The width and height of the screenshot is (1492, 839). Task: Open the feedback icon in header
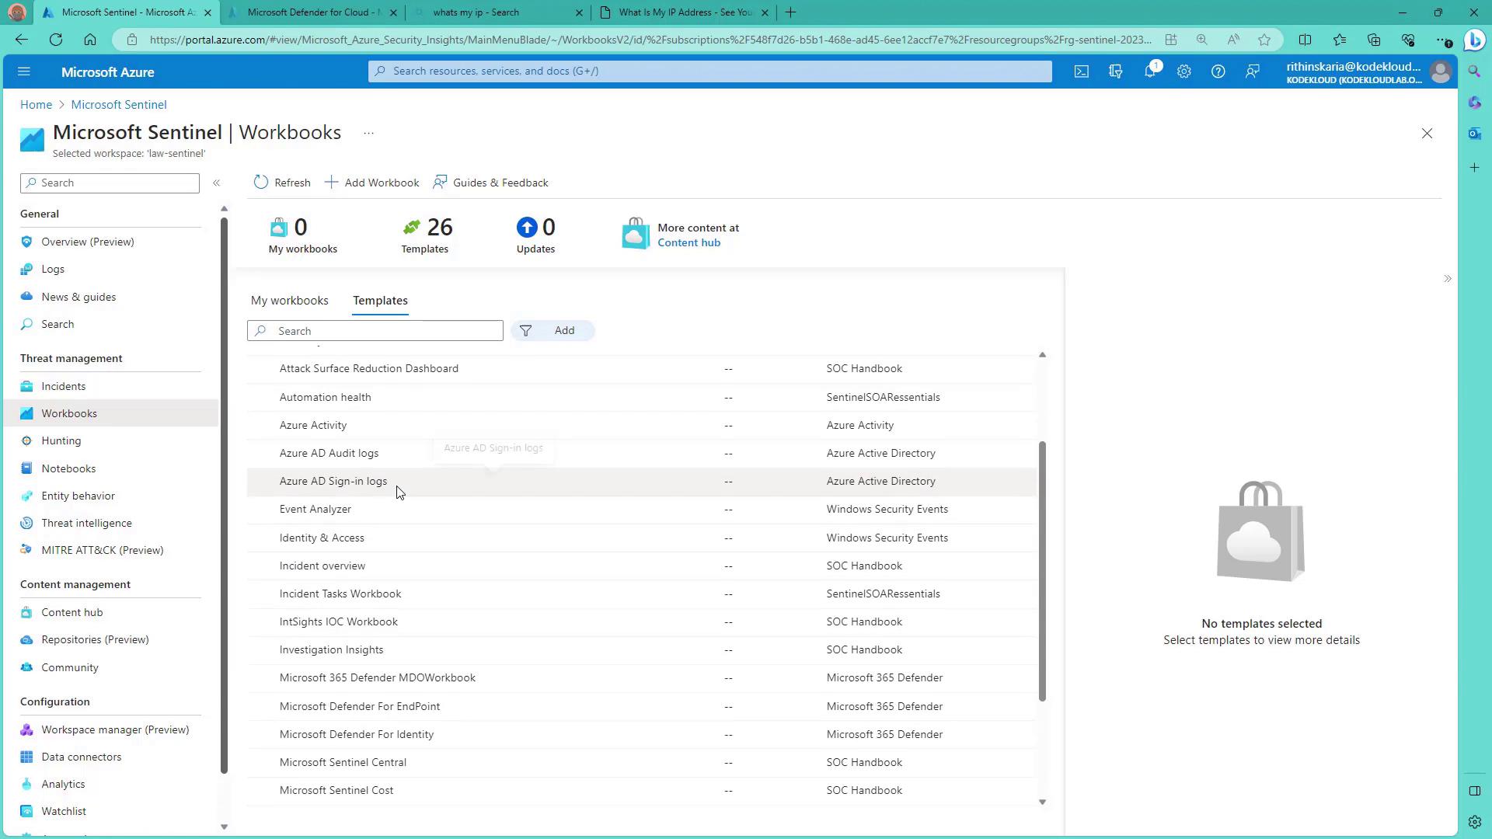point(1252,71)
